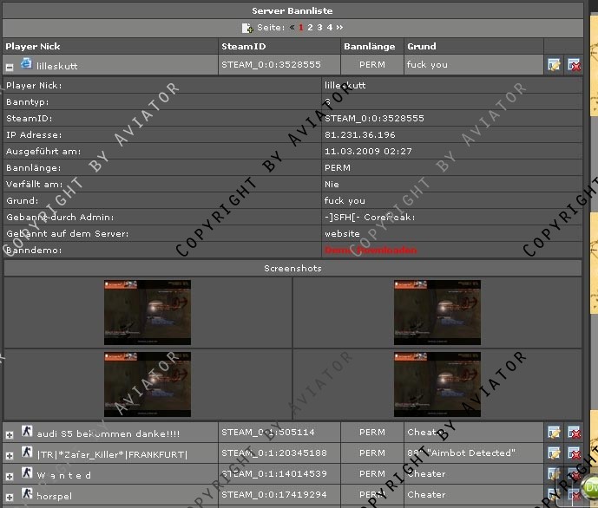Click edit icon in Zafer_Killer row
Image resolution: width=598 pixels, height=508 pixels.
pos(554,453)
